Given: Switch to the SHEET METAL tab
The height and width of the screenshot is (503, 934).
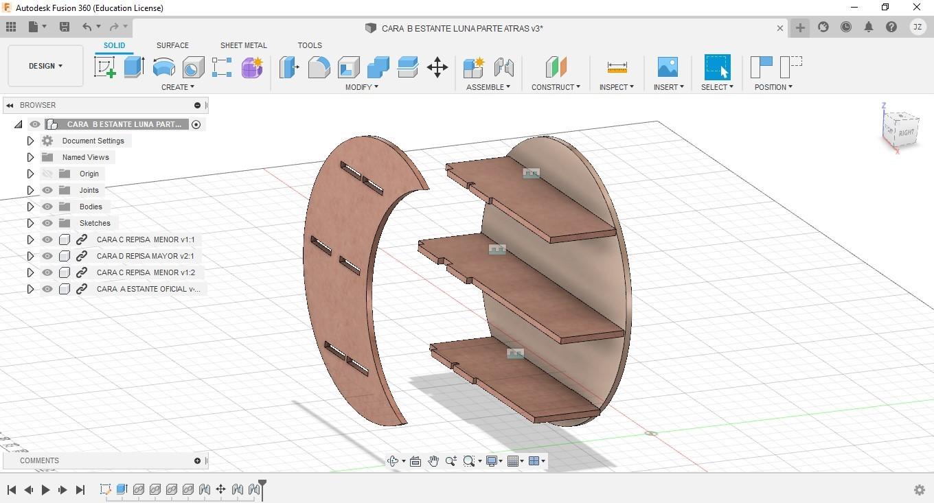Looking at the screenshot, I should pos(243,45).
